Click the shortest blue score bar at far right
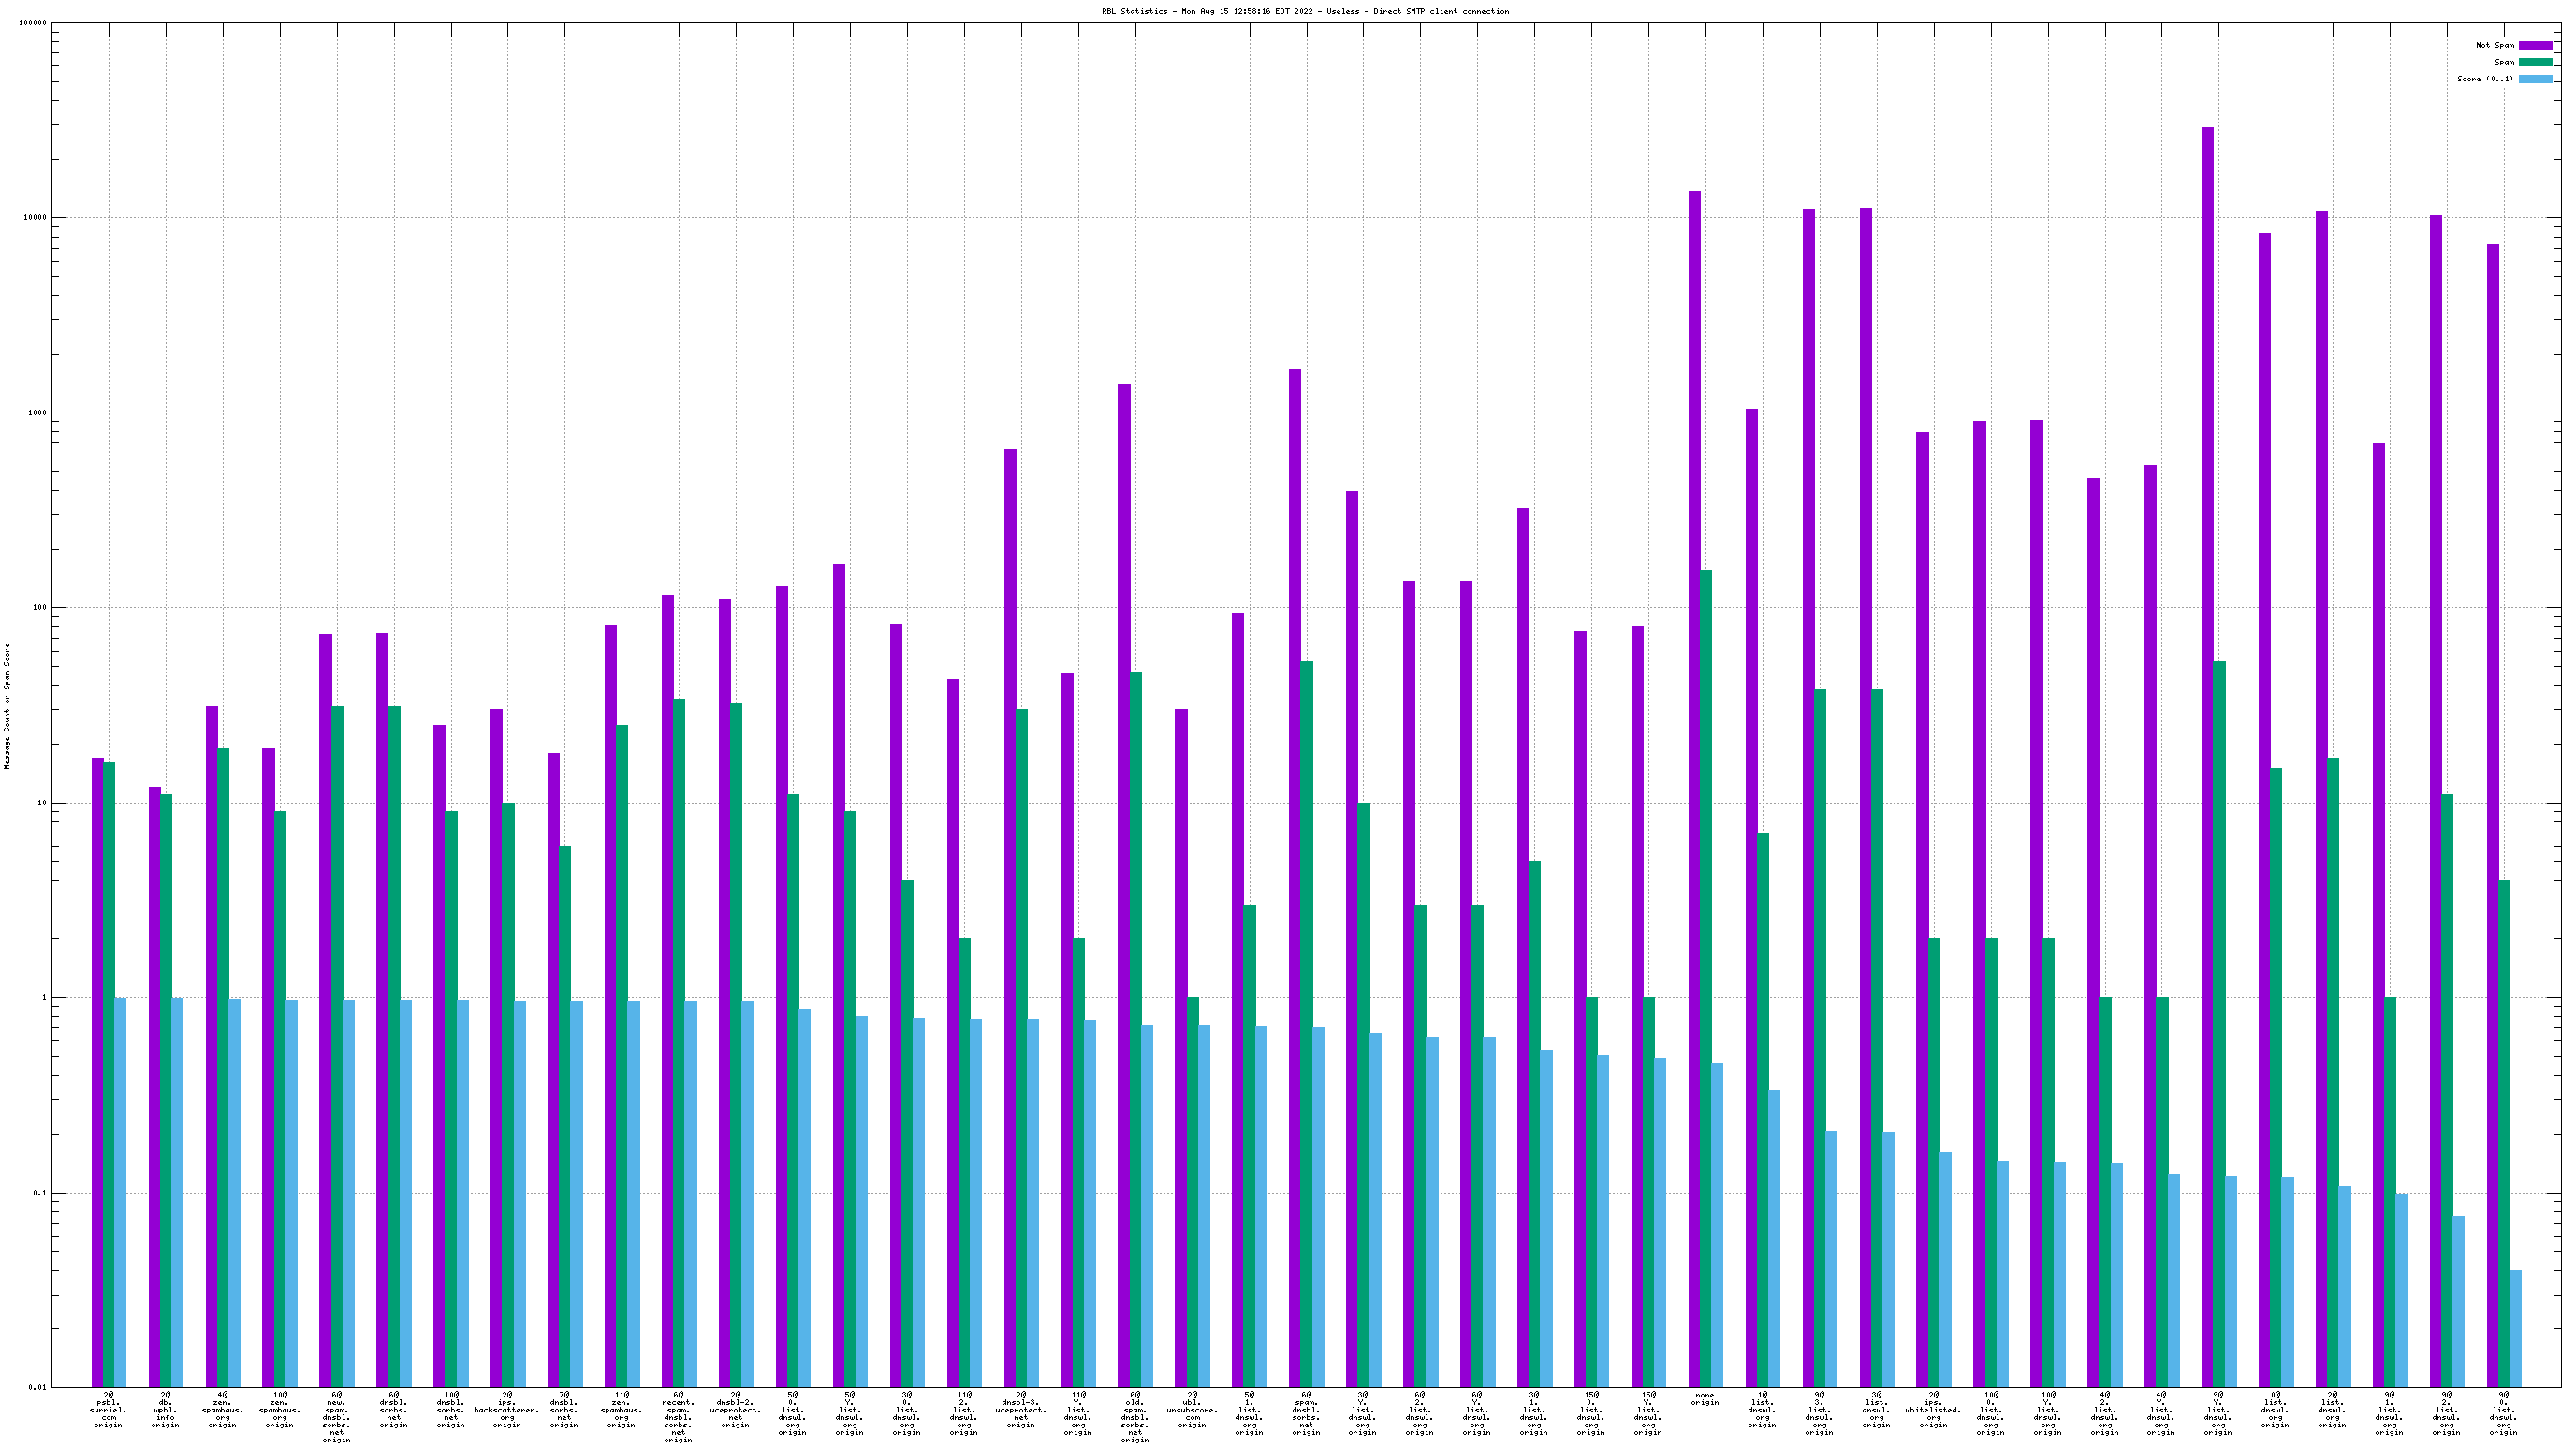The height and width of the screenshot is (1448, 2576). point(2516,1328)
